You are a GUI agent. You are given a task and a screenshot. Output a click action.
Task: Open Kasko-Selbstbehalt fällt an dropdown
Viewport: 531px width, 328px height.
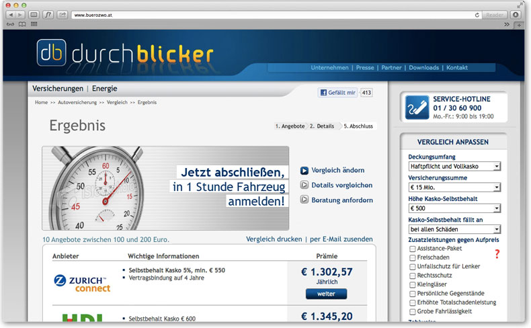tap(454, 229)
